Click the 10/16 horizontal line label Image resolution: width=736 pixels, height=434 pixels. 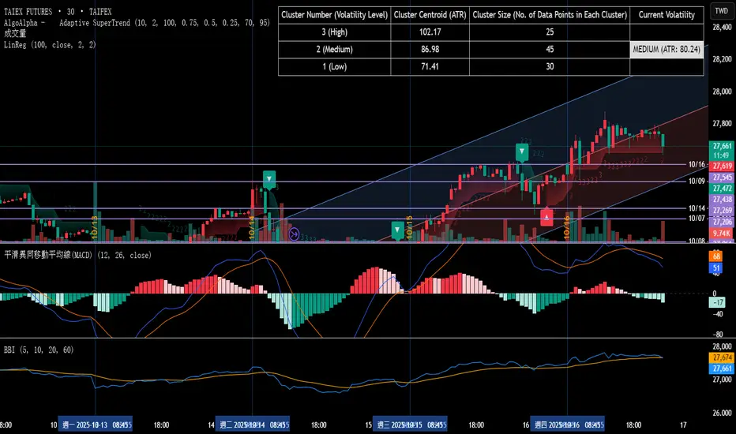(x=696, y=164)
